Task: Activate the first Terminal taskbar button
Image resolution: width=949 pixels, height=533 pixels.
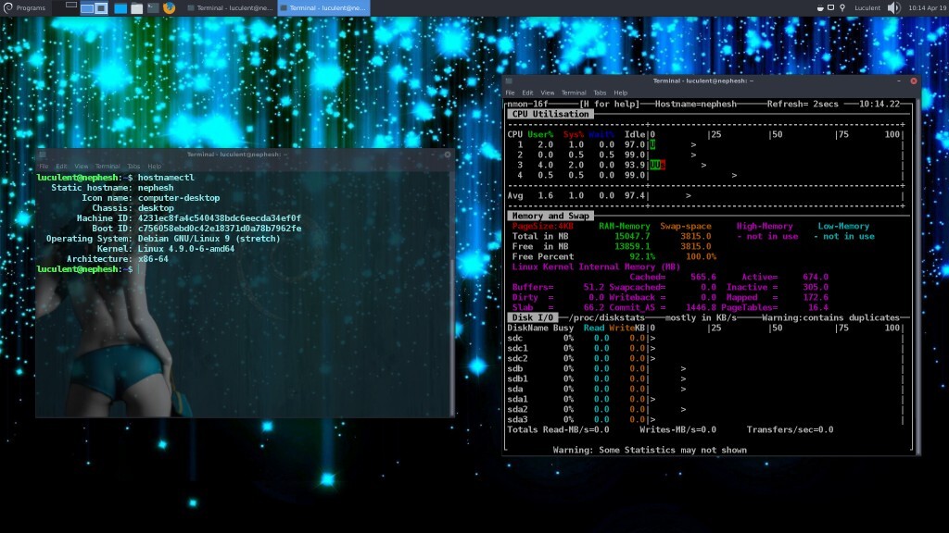Action: (x=230, y=7)
